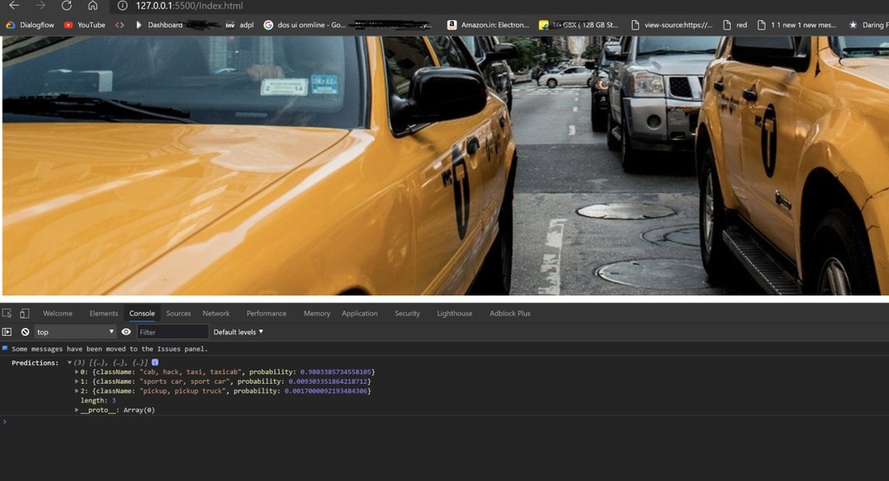Go to the browser home page icon

pos(93,6)
